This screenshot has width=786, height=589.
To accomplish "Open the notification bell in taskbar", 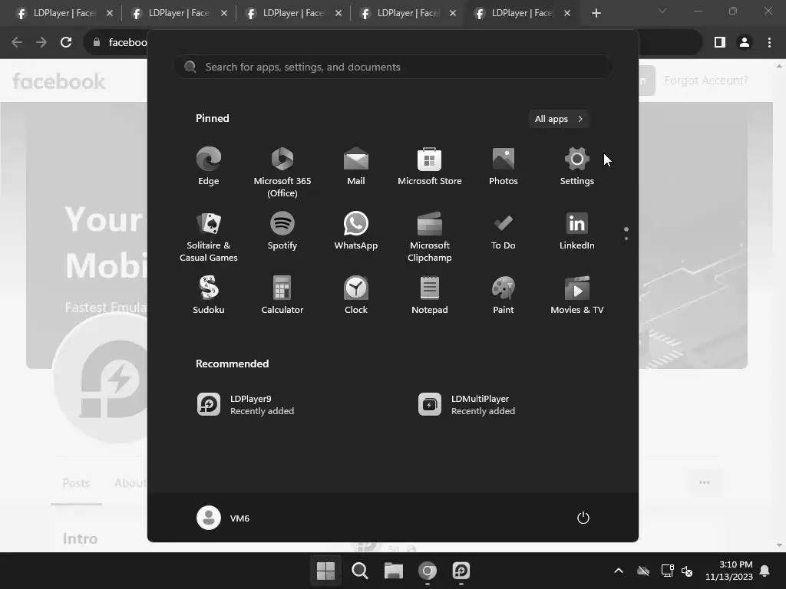I will (765, 571).
